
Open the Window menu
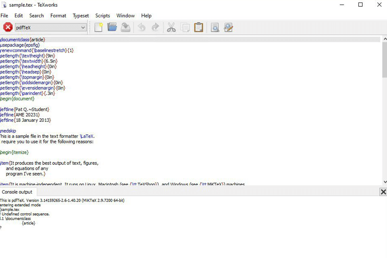tap(126, 16)
